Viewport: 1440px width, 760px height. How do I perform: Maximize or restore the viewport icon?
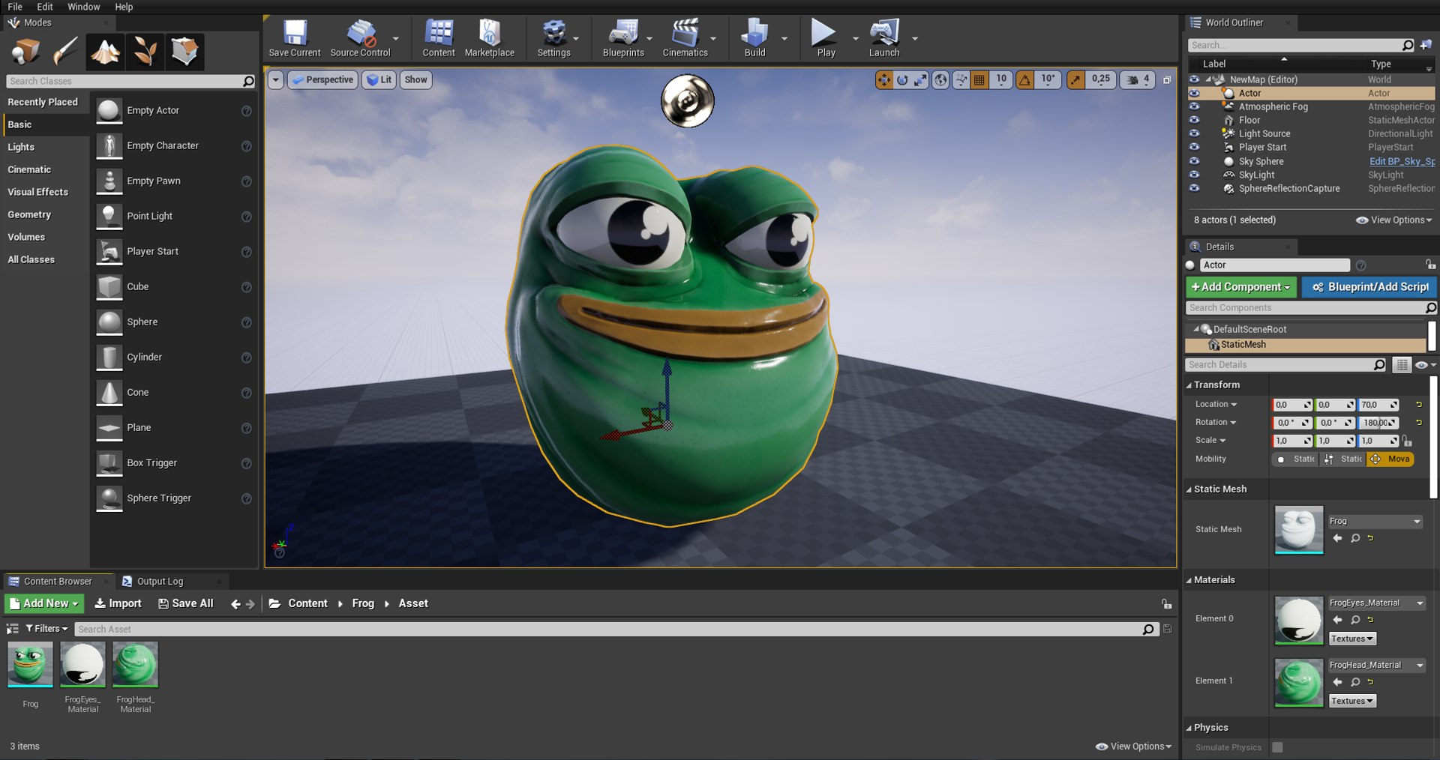[x=1167, y=79]
